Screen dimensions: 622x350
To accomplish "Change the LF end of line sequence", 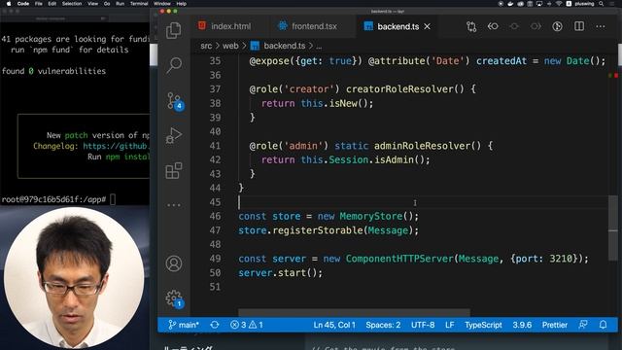I will click(x=449, y=325).
